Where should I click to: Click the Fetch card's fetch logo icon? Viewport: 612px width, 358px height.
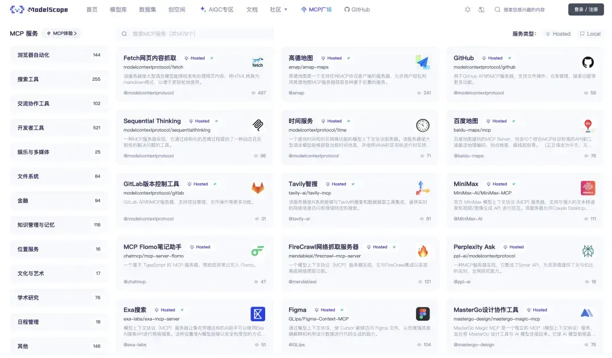tap(258, 62)
